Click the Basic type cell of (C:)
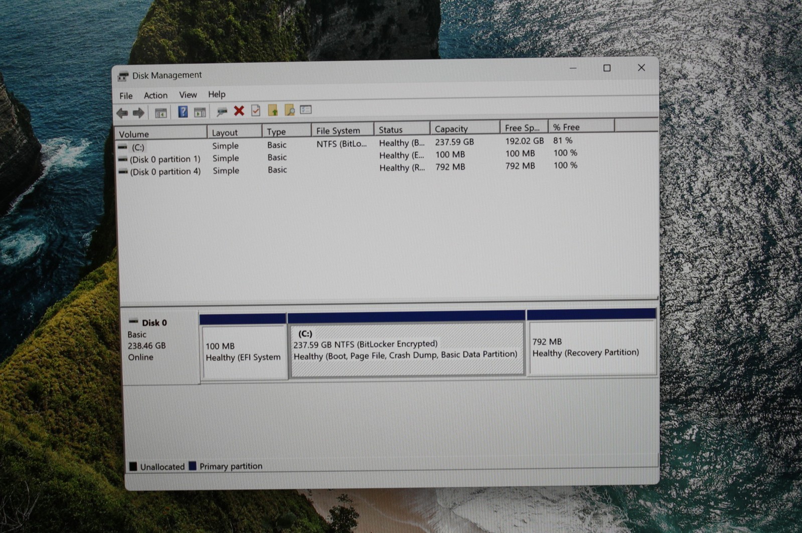The height and width of the screenshot is (533, 802). point(277,145)
